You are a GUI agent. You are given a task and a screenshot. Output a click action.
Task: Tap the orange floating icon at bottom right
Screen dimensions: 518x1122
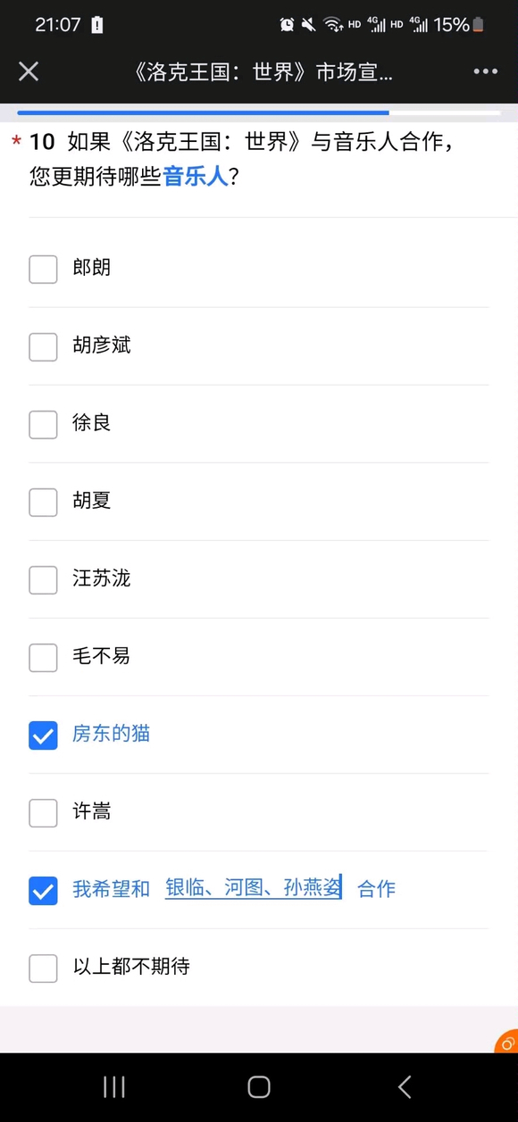coord(507,1042)
